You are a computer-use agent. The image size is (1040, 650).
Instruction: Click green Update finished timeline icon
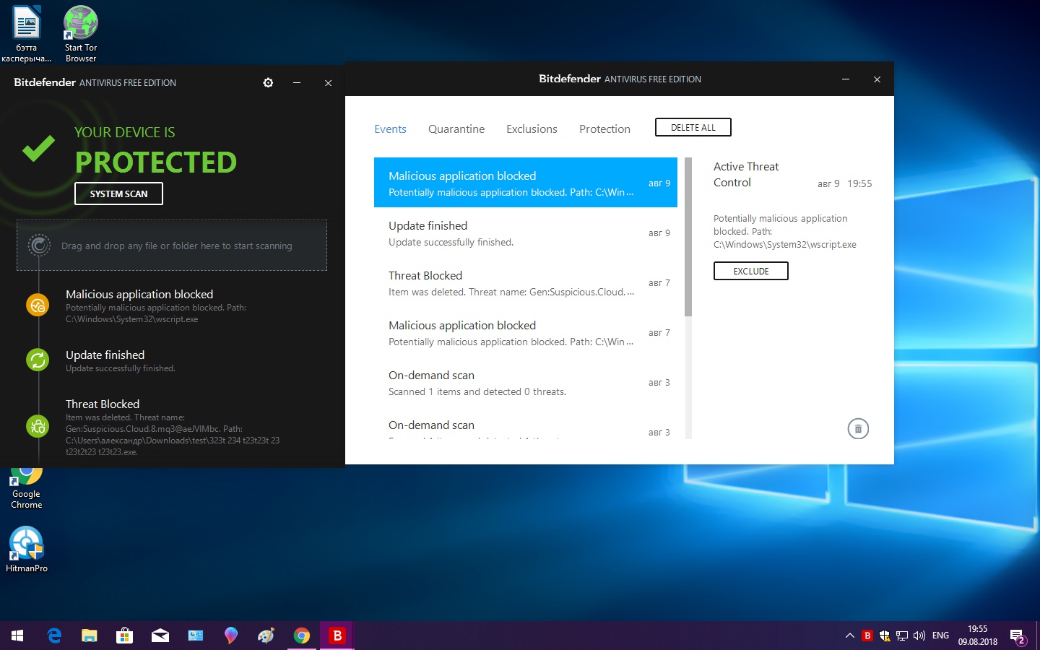tap(38, 360)
